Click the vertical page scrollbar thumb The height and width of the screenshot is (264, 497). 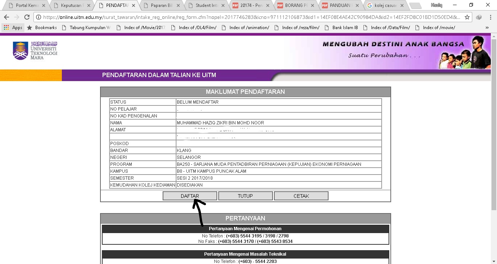click(494, 124)
